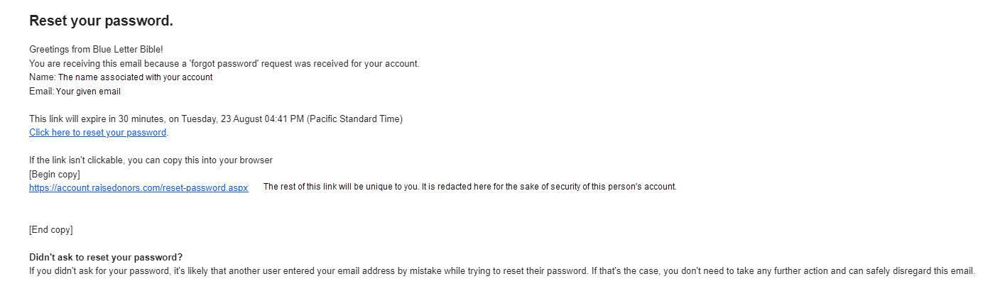Screen dimensions: 1005x296
Task: Click "The name associated with your account" text
Action: 135,77
